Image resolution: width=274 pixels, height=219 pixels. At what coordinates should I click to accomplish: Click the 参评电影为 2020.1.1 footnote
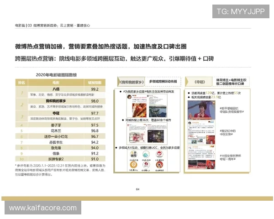tap(60, 170)
